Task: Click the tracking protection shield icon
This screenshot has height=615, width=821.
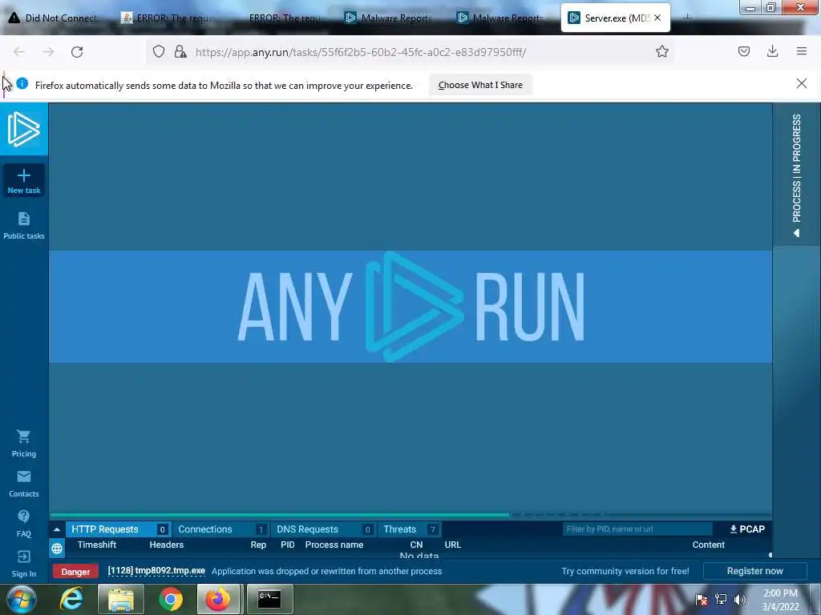Action: (x=159, y=51)
